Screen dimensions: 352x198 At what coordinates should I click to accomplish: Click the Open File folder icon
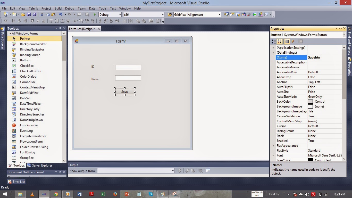point(23,15)
